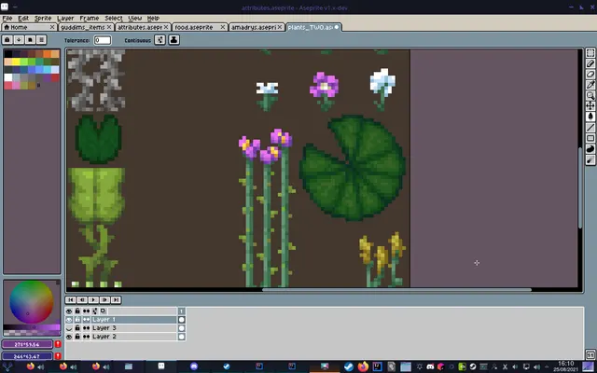Select the paint bucket tool
The image size is (597, 373).
click(590, 117)
